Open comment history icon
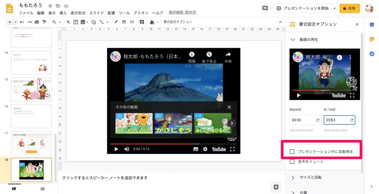 (x=265, y=8)
